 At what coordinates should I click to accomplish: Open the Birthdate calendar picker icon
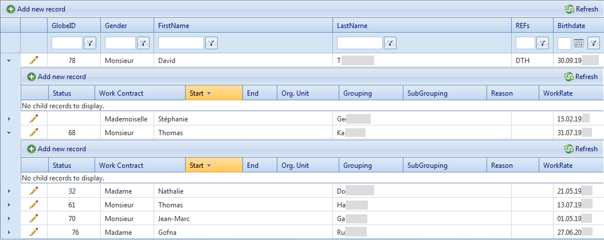[579, 43]
